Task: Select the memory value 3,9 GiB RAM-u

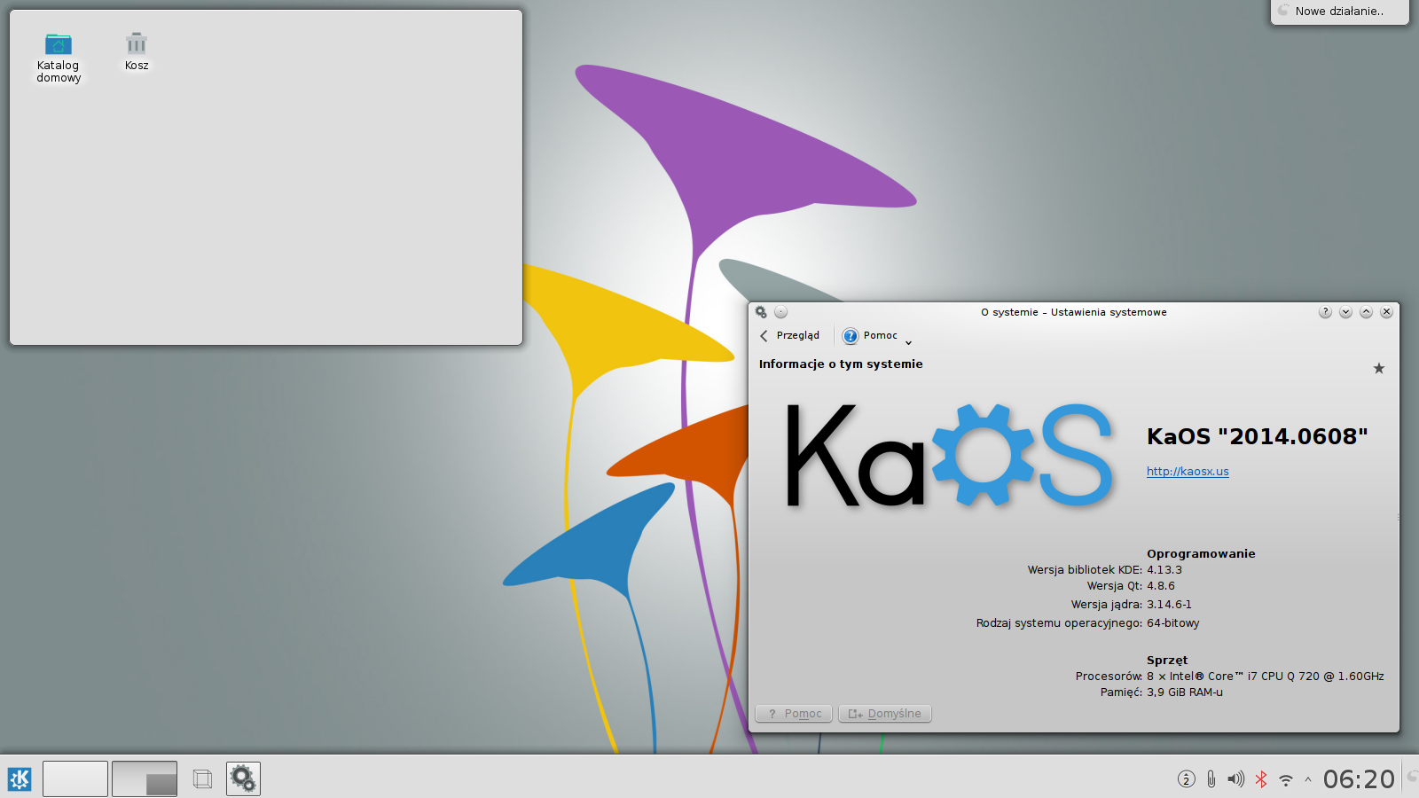Action: (1185, 692)
